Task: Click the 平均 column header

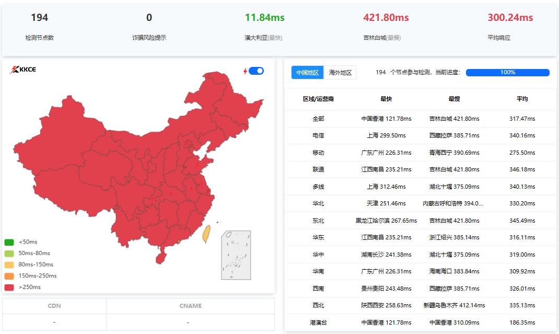Action: click(x=522, y=99)
